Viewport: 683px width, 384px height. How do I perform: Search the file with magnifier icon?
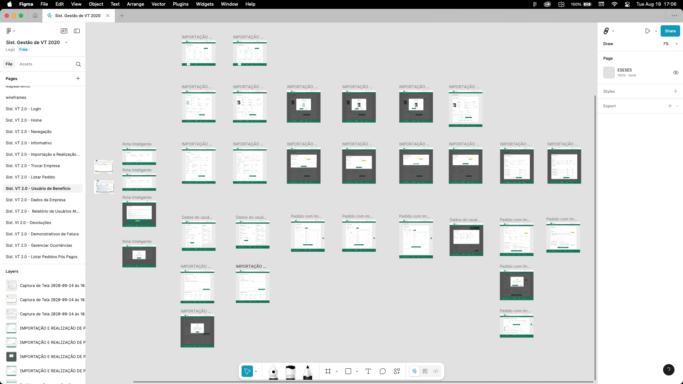point(78,64)
